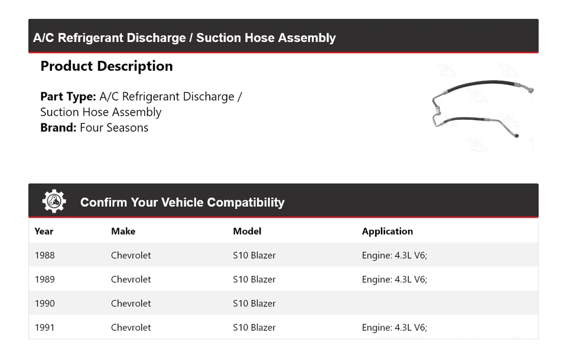Viewport: 567px width, 358px height.
Task: Select the 1990 year cell
Action: tap(44, 303)
